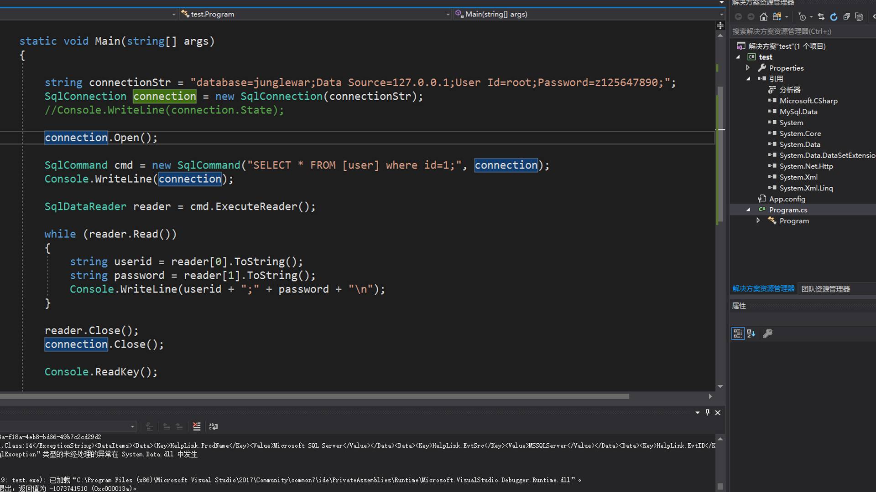Click the editor scroll down arrow

[x=720, y=386]
